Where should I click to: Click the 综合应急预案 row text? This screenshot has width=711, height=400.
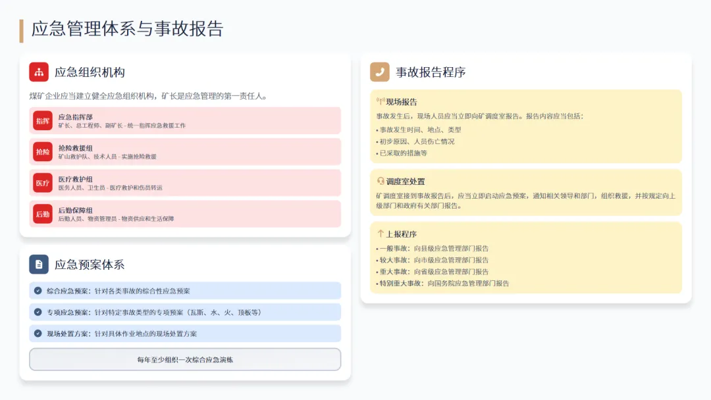pos(118,291)
